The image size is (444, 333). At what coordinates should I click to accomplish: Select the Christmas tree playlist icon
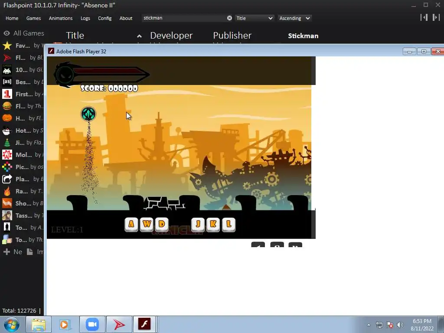(7, 143)
